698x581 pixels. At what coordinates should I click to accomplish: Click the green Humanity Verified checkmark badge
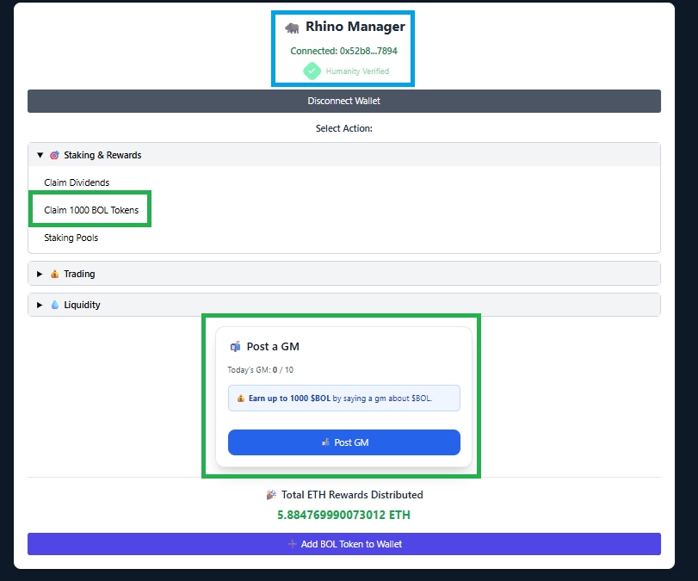[312, 71]
